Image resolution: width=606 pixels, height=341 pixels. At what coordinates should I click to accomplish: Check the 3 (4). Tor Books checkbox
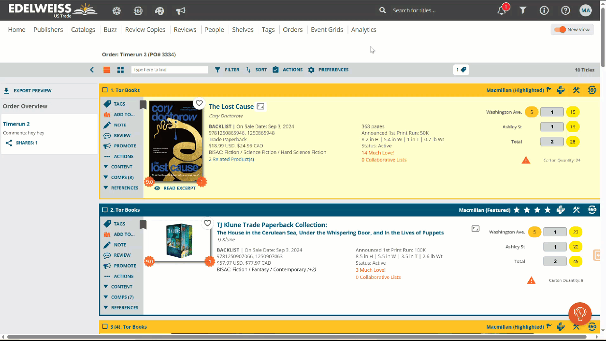tap(105, 327)
